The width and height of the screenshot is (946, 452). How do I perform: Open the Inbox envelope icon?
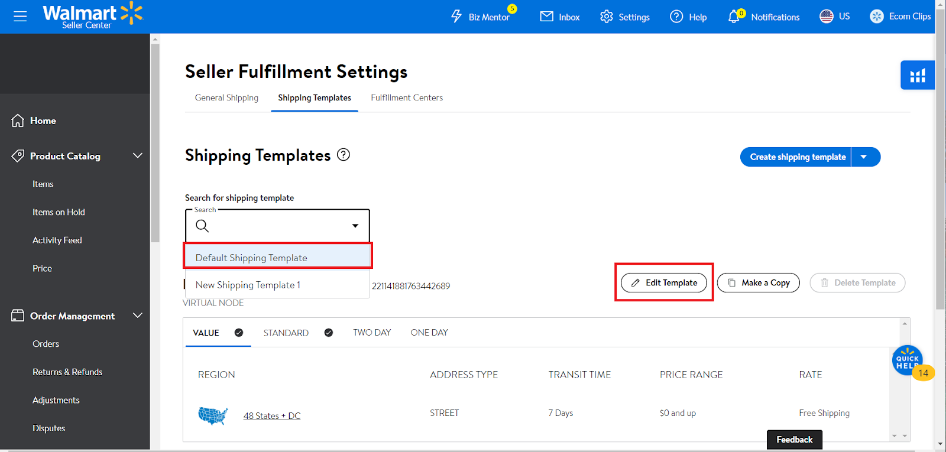pos(547,17)
